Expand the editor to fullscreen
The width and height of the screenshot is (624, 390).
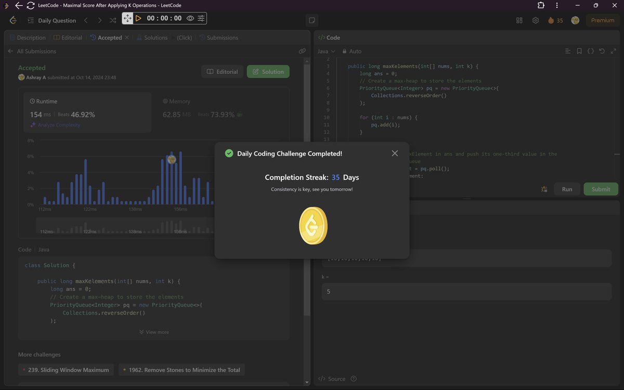pos(614,51)
